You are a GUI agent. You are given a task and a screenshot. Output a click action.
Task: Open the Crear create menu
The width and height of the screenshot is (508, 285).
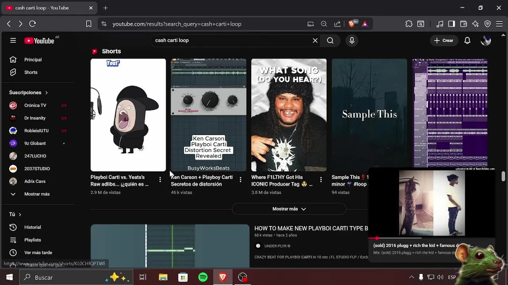[x=444, y=40]
